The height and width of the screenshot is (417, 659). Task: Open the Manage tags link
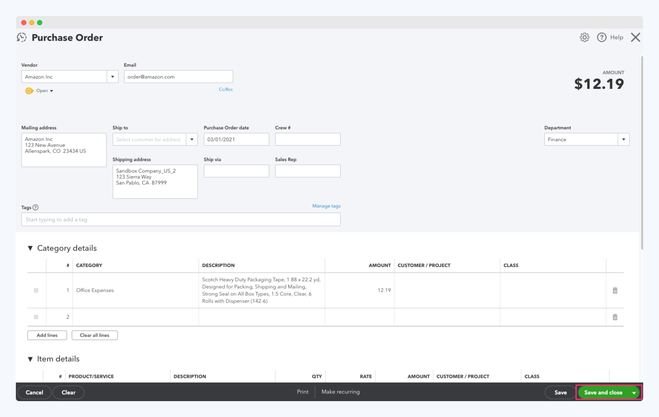(x=326, y=206)
